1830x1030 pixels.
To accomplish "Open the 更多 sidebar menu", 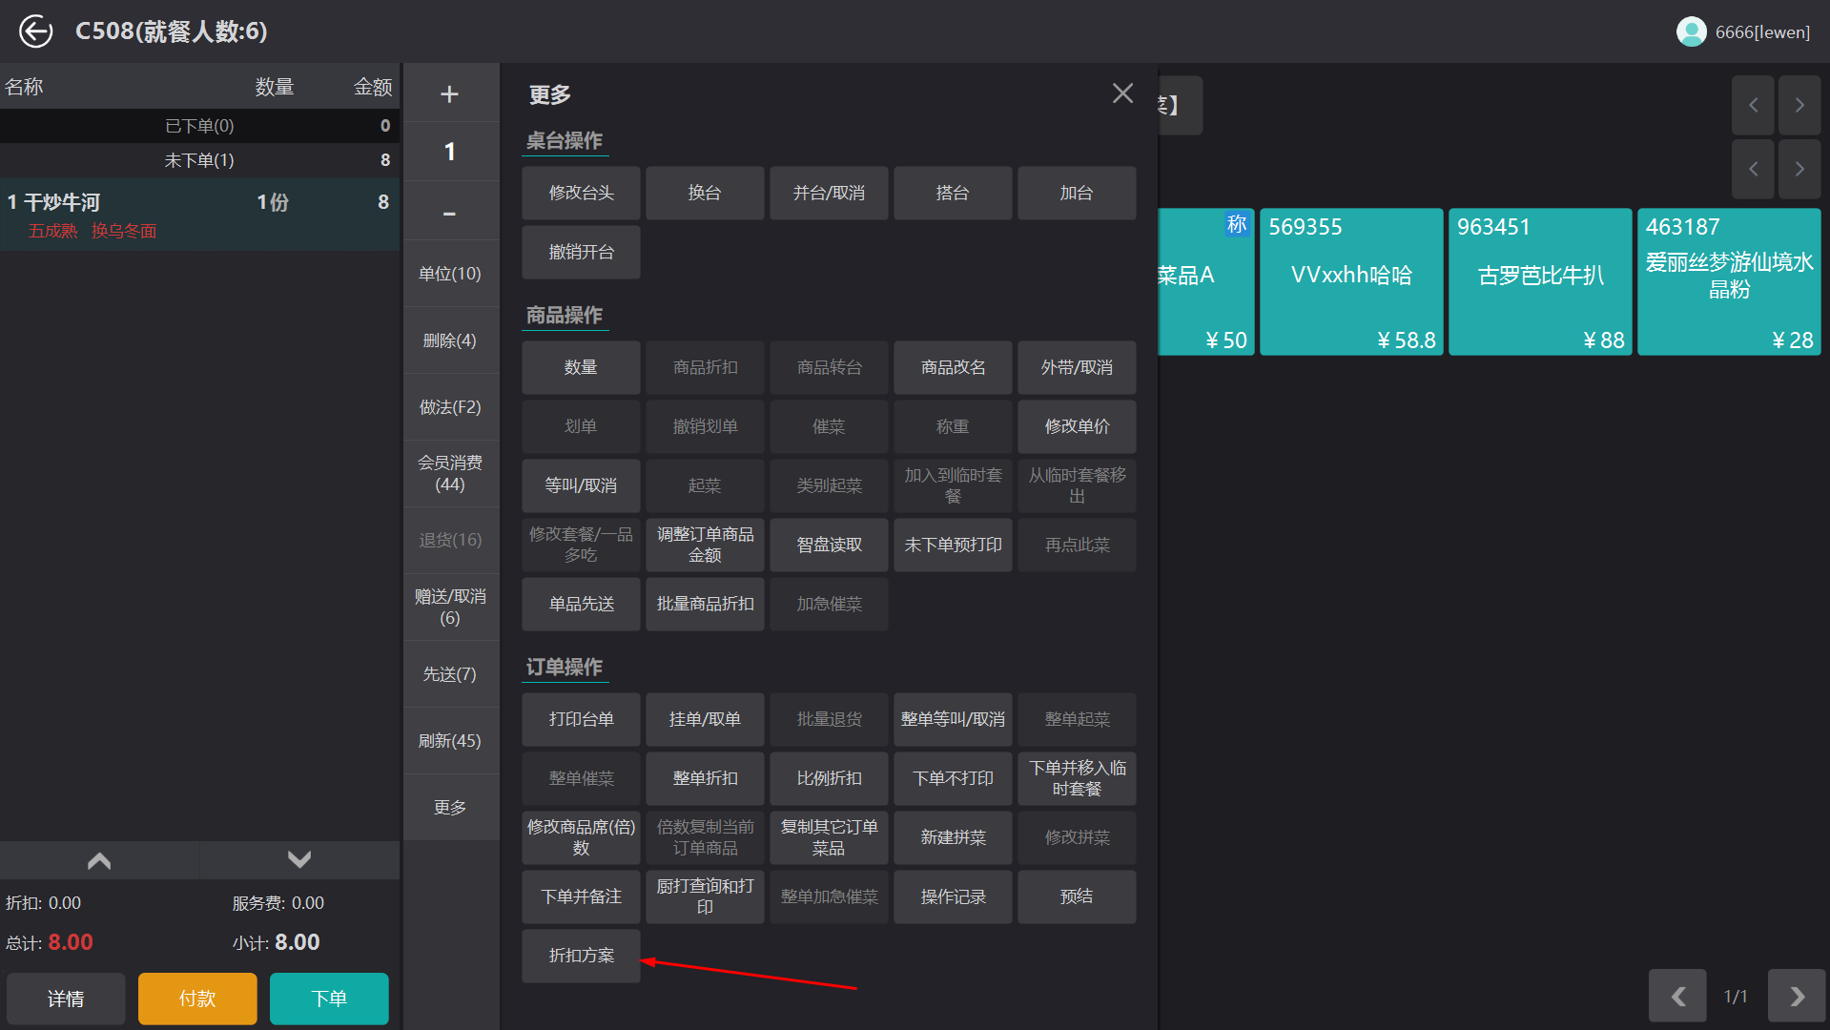I will point(449,807).
